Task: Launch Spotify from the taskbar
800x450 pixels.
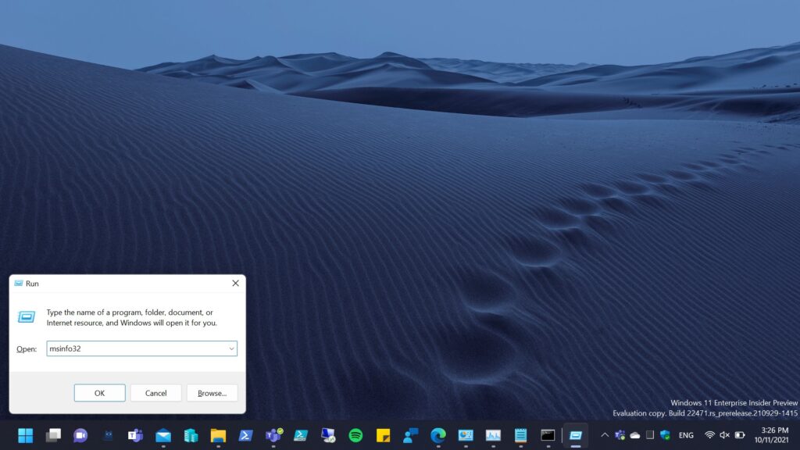Action: tap(355, 435)
